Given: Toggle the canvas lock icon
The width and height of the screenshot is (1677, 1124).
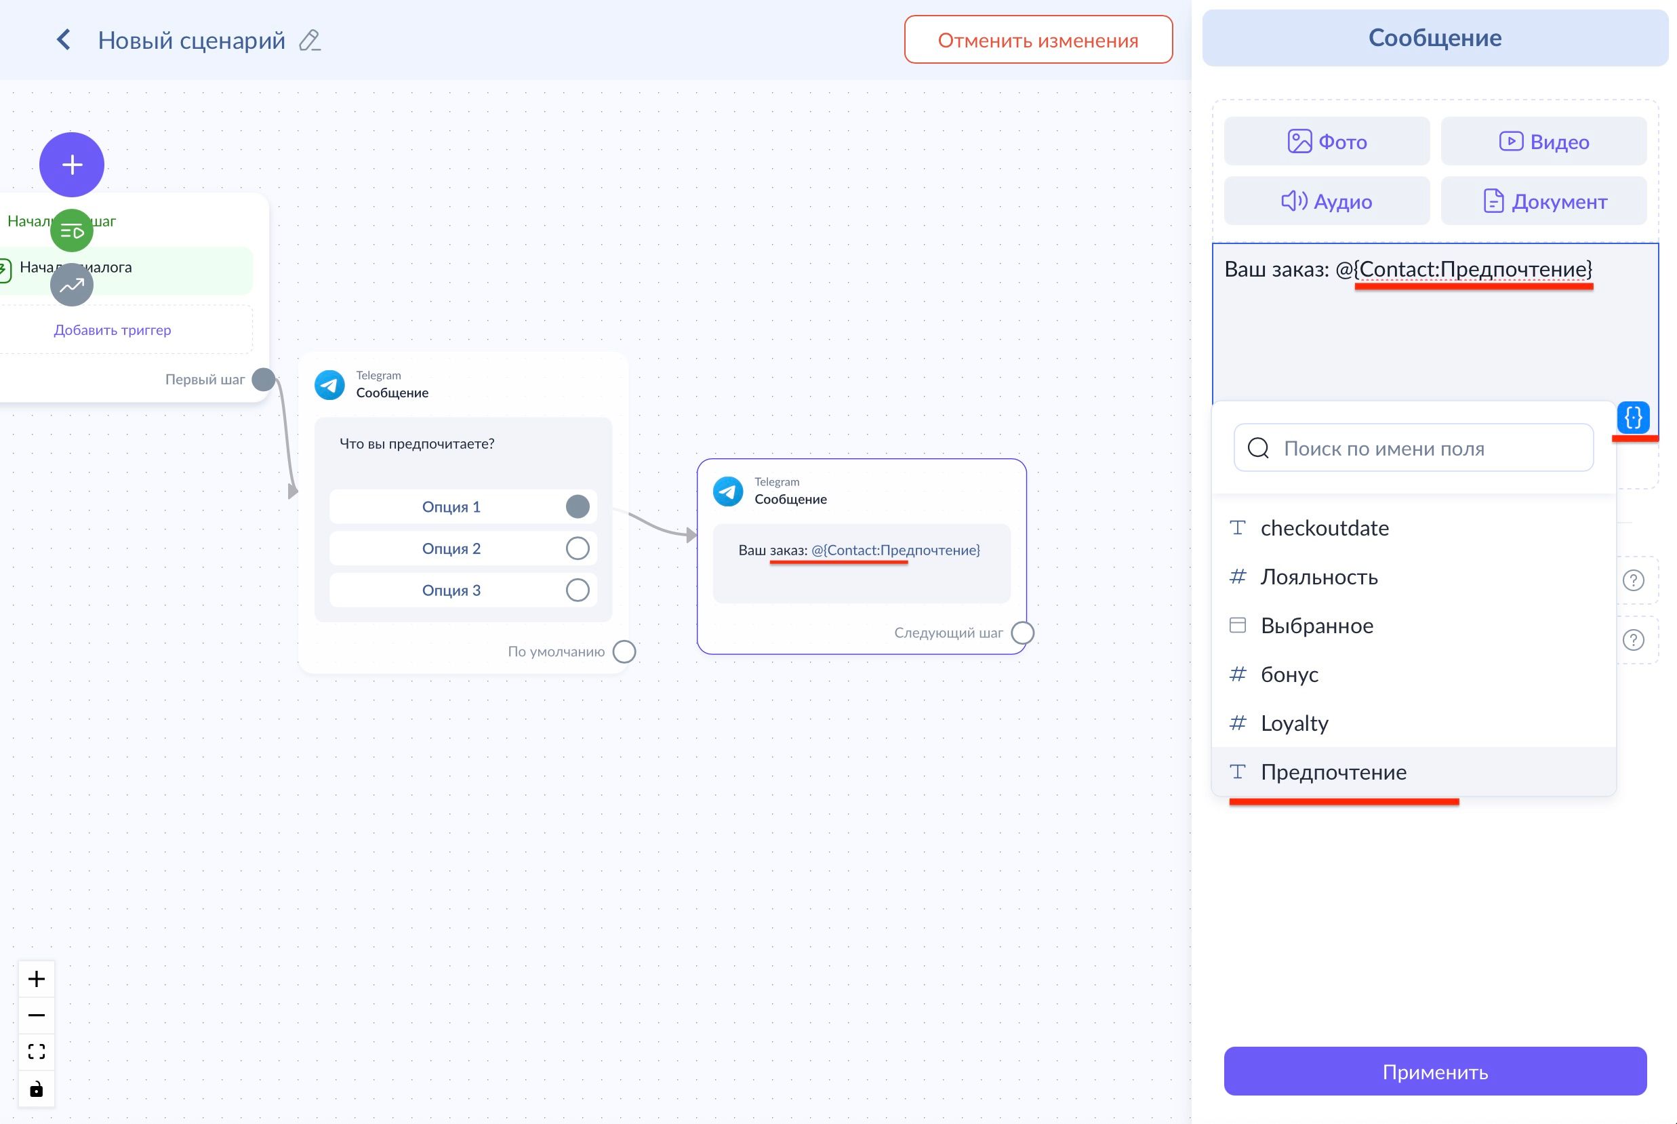Looking at the screenshot, I should 37,1089.
